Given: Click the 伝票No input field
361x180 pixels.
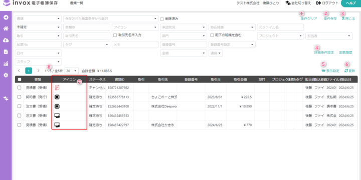Looking at the screenshot, I should click(38, 44).
